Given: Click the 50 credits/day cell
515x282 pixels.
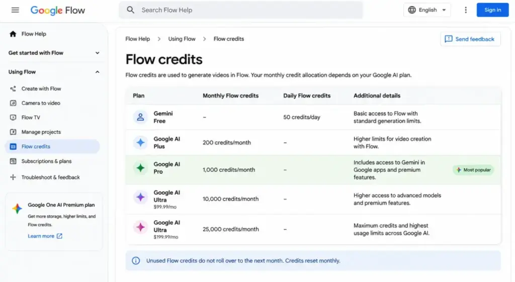Looking at the screenshot, I should click(302, 117).
